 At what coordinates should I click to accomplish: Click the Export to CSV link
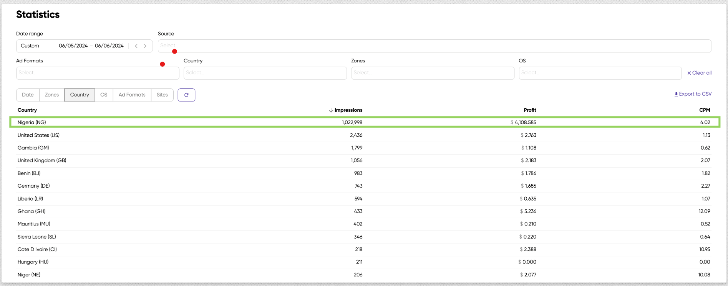tap(695, 94)
